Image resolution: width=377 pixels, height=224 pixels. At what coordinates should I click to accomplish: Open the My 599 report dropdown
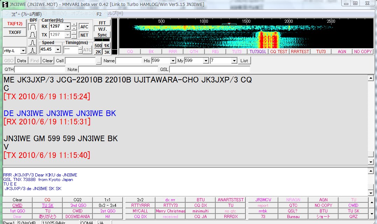(205, 61)
